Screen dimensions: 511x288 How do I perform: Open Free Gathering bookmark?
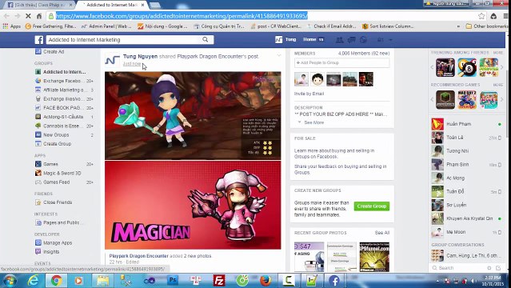(51, 26)
